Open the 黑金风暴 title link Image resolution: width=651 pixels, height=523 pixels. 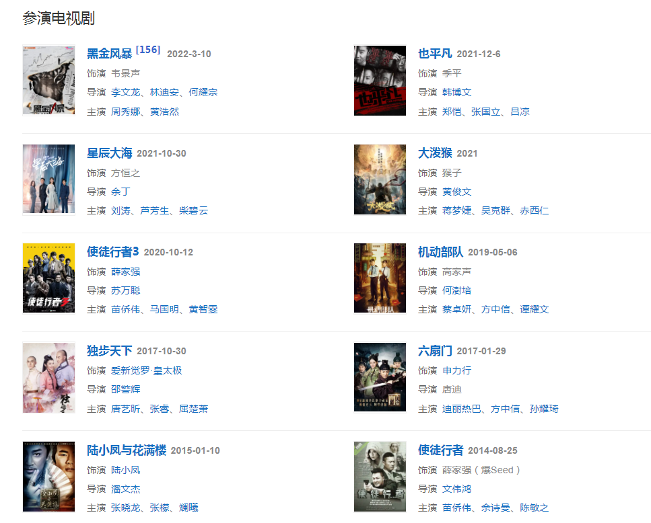pos(110,54)
